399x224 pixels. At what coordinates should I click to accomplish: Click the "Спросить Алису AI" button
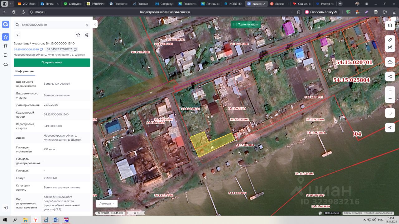[x=321, y=12]
